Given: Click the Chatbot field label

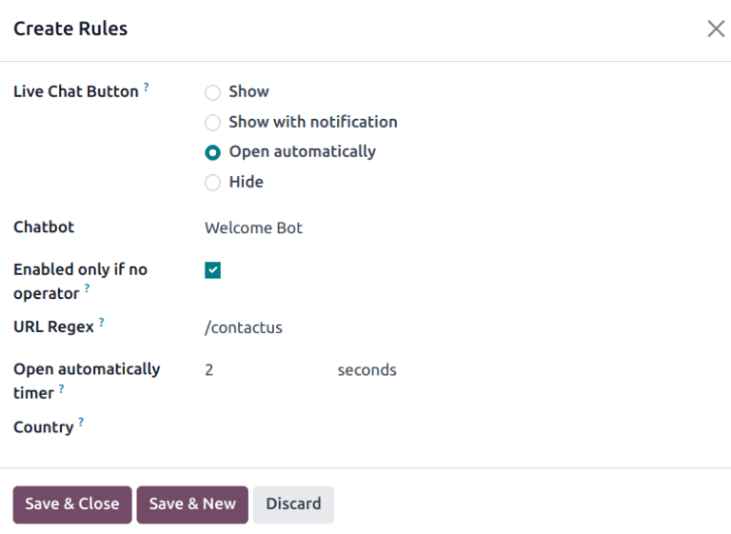Looking at the screenshot, I should pyautogui.click(x=44, y=227).
